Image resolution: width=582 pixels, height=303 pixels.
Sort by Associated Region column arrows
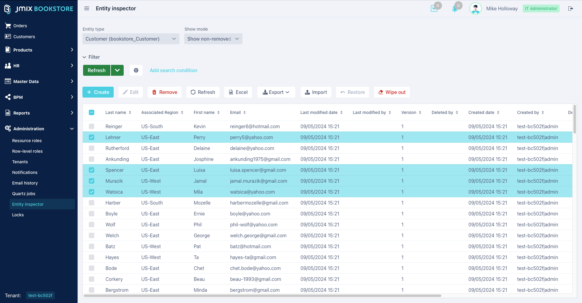(x=182, y=112)
